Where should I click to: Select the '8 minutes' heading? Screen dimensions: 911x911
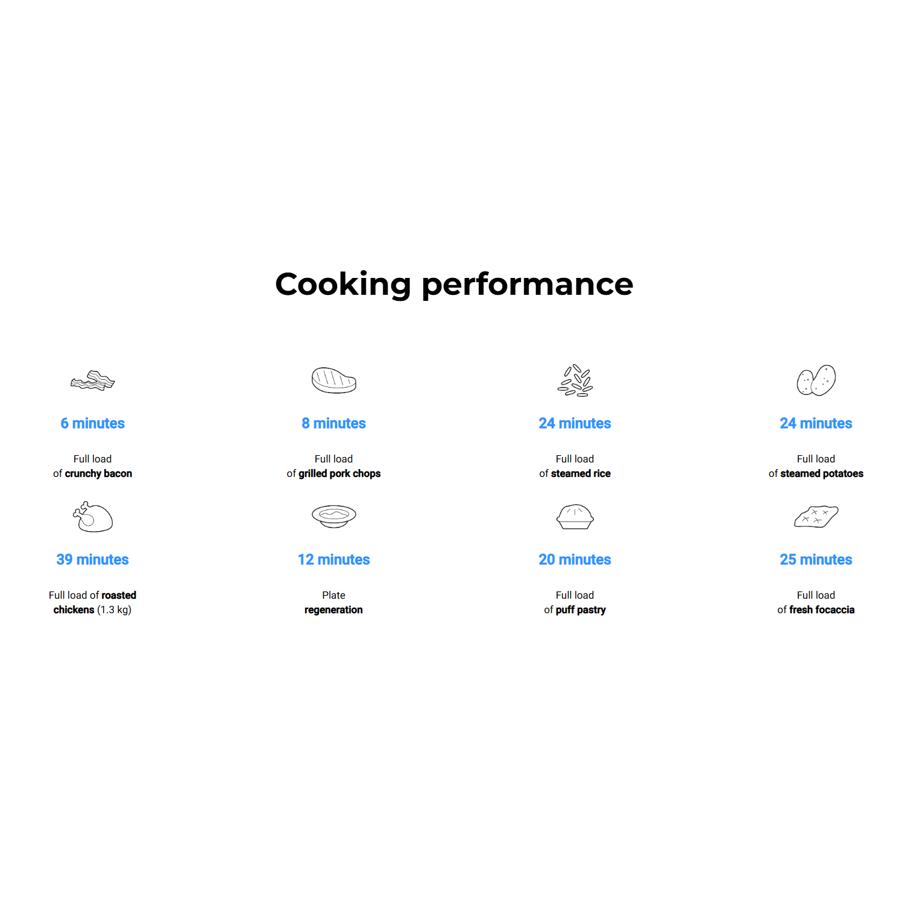[333, 423]
